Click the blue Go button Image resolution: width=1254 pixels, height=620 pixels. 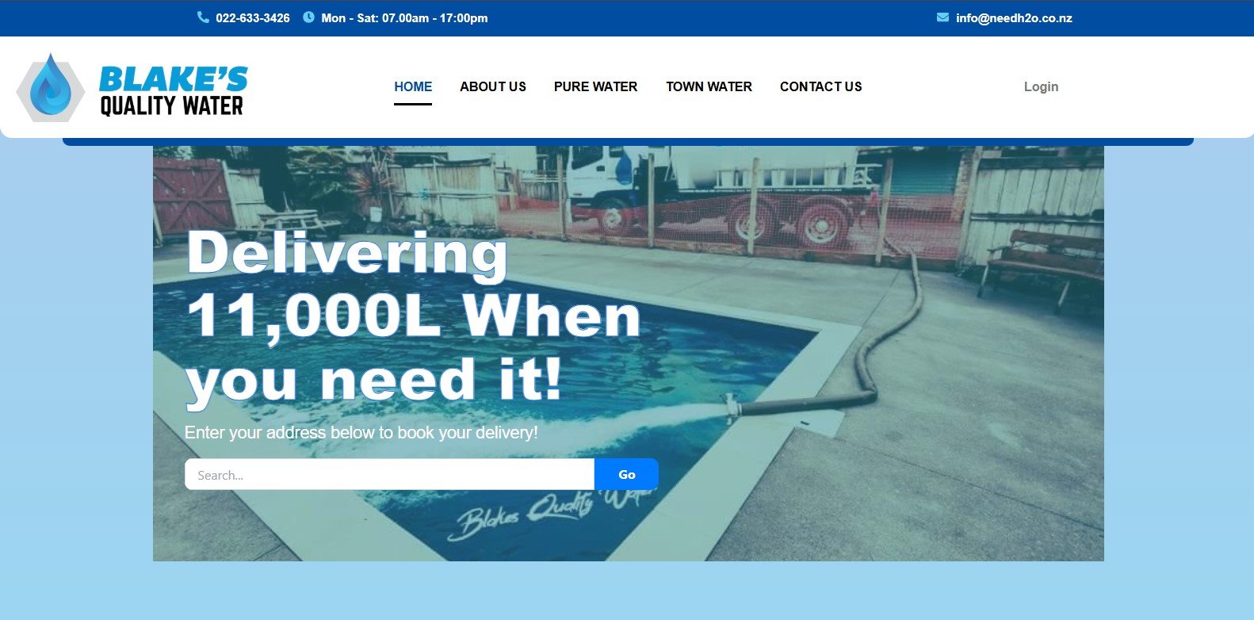626,474
